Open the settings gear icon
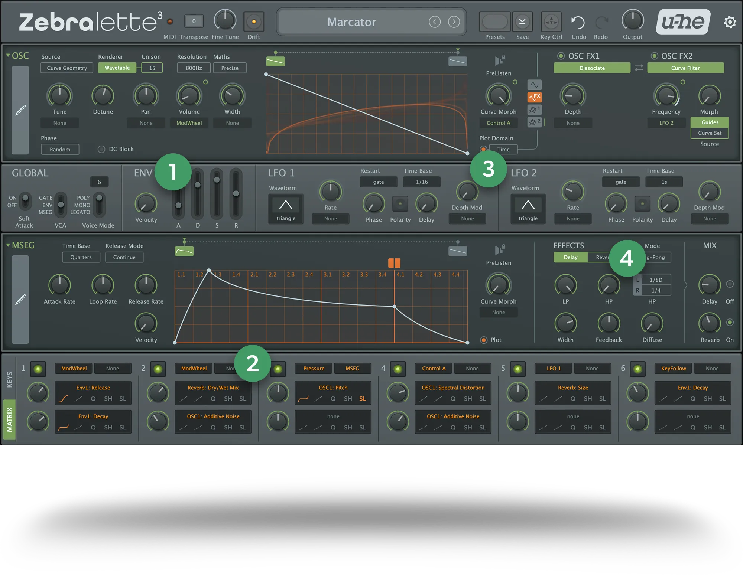 click(x=730, y=22)
